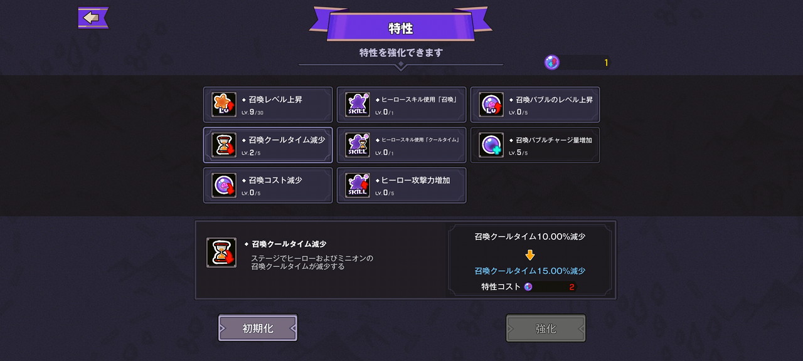Choose the 召喚バブルチャージ量増加 LV.5/5 trait card
Screen dimensions: 803x361
(535, 145)
